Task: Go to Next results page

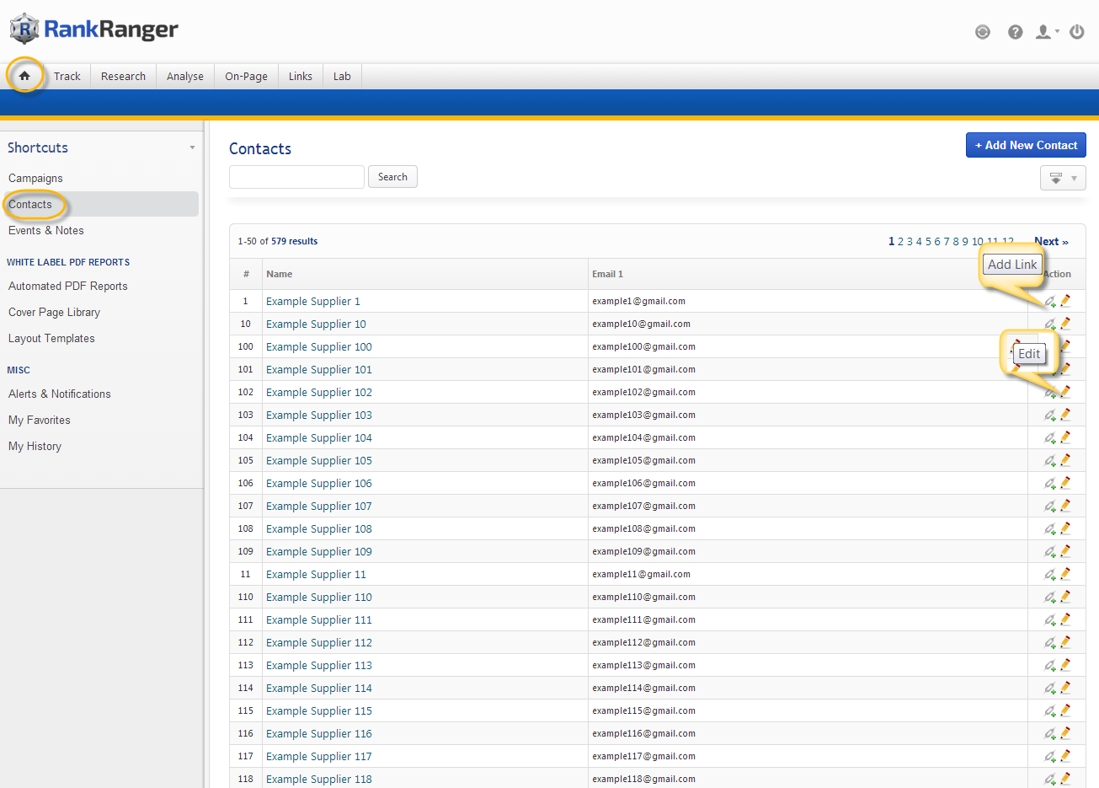Action: (1050, 241)
